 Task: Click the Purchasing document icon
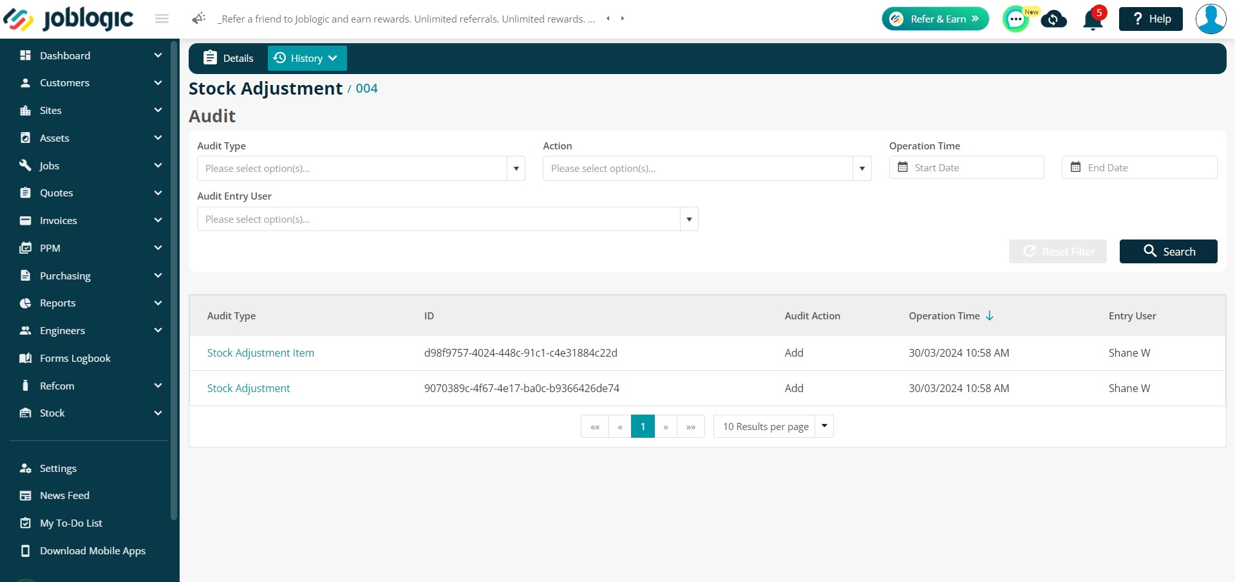(x=26, y=276)
